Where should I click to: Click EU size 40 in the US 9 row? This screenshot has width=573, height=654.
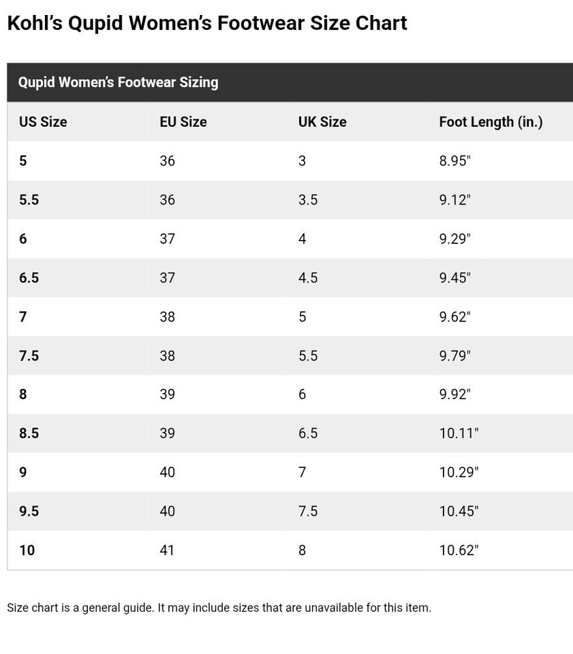click(167, 472)
